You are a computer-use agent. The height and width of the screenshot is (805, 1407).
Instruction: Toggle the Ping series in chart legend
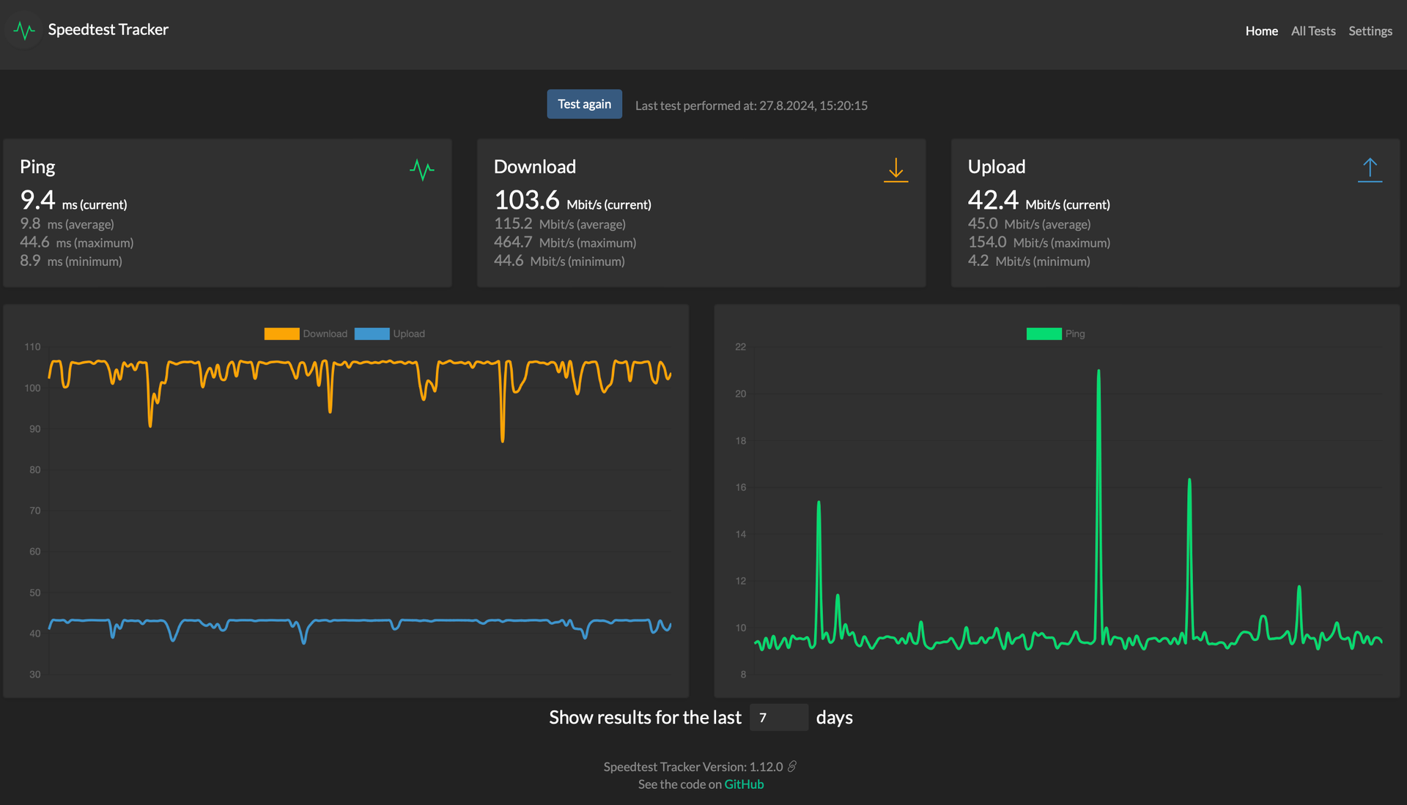click(1056, 334)
